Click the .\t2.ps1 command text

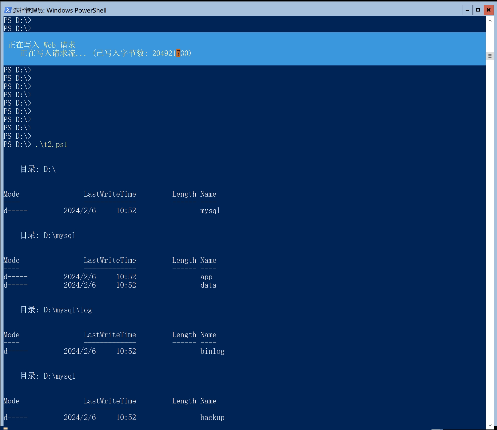coord(51,145)
